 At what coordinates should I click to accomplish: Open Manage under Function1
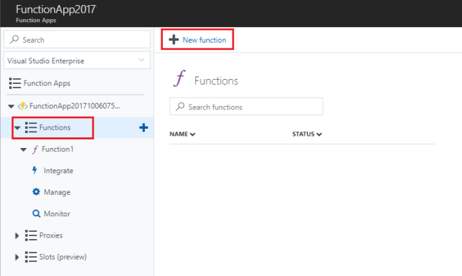(57, 192)
